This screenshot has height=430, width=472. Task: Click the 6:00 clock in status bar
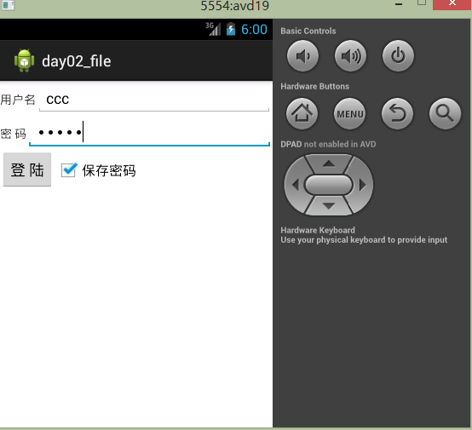tap(254, 30)
